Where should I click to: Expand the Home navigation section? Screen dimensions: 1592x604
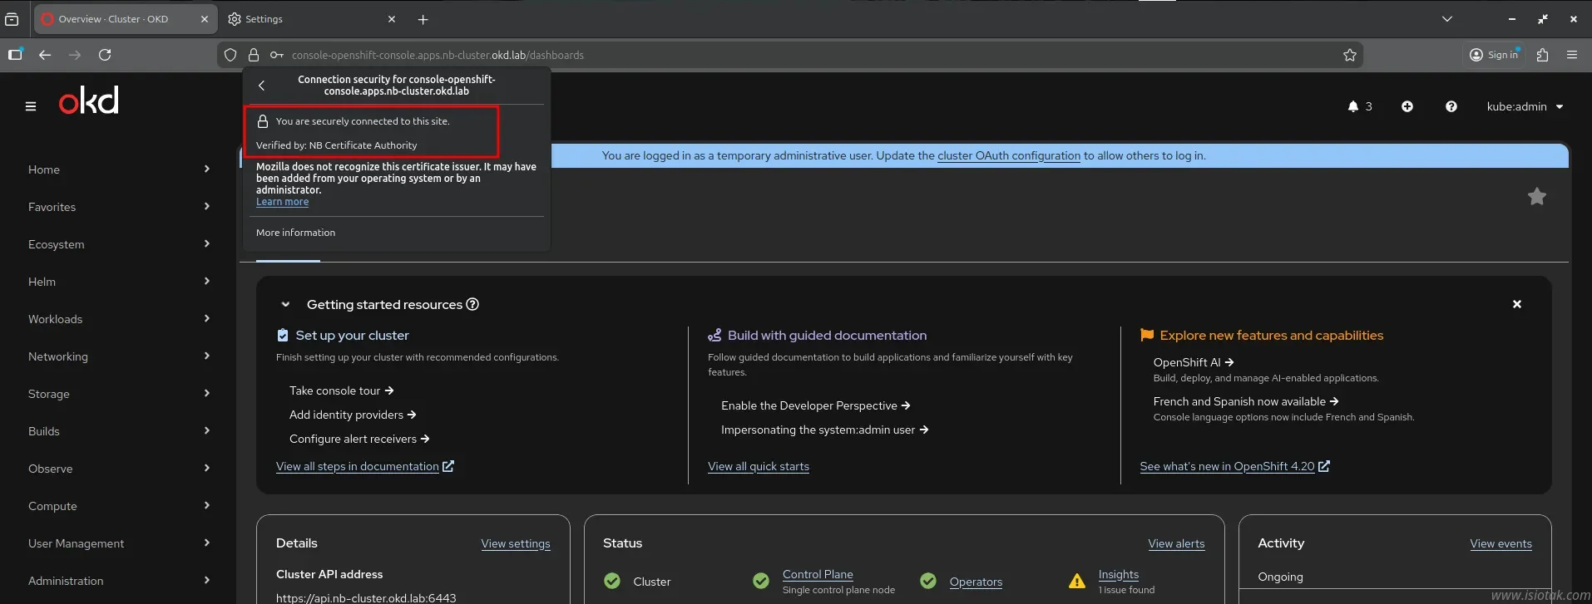[119, 169]
